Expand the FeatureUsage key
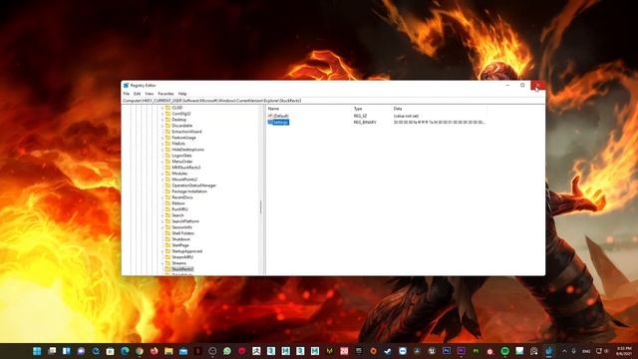638x359 pixels. click(162, 138)
